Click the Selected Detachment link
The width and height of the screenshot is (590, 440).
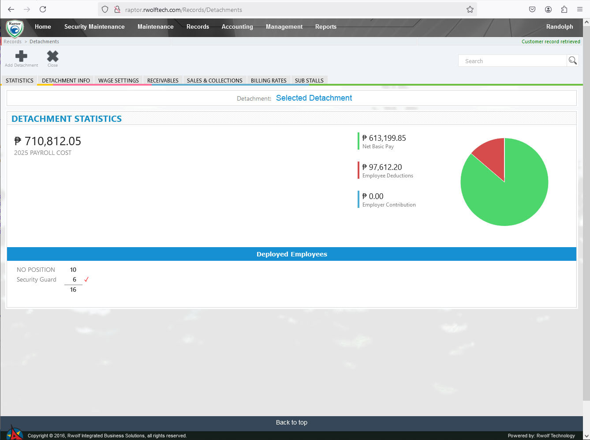tap(314, 98)
